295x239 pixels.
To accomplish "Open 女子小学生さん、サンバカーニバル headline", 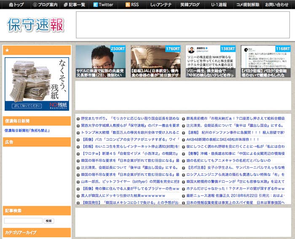I will pyautogui.click(x=235, y=167).
